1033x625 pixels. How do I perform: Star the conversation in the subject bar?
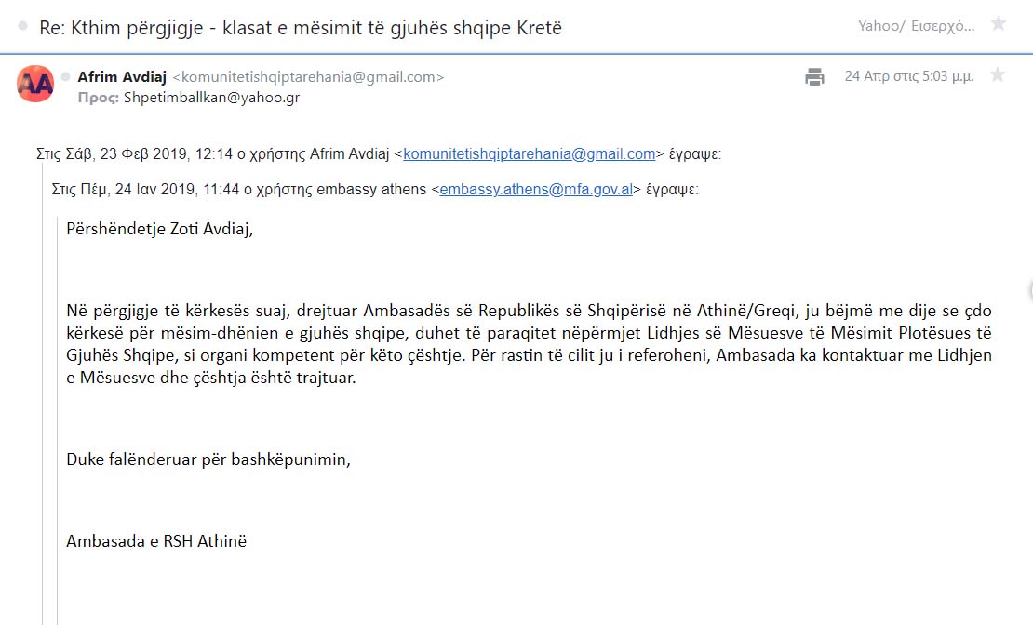click(999, 23)
